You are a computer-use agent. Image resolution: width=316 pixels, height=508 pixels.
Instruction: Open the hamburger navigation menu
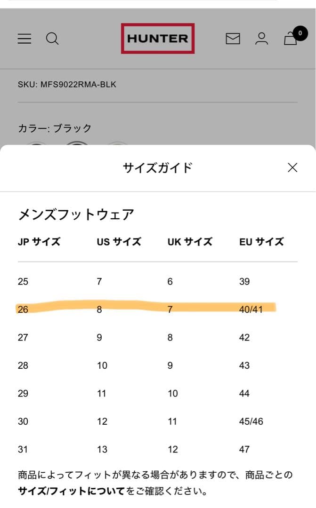[x=24, y=39]
